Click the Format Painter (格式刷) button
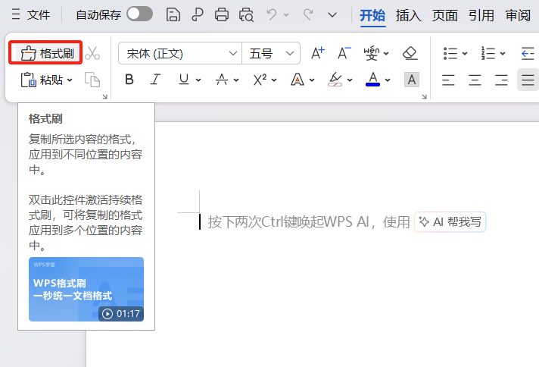Screen dimensions: 539x367 (46, 53)
